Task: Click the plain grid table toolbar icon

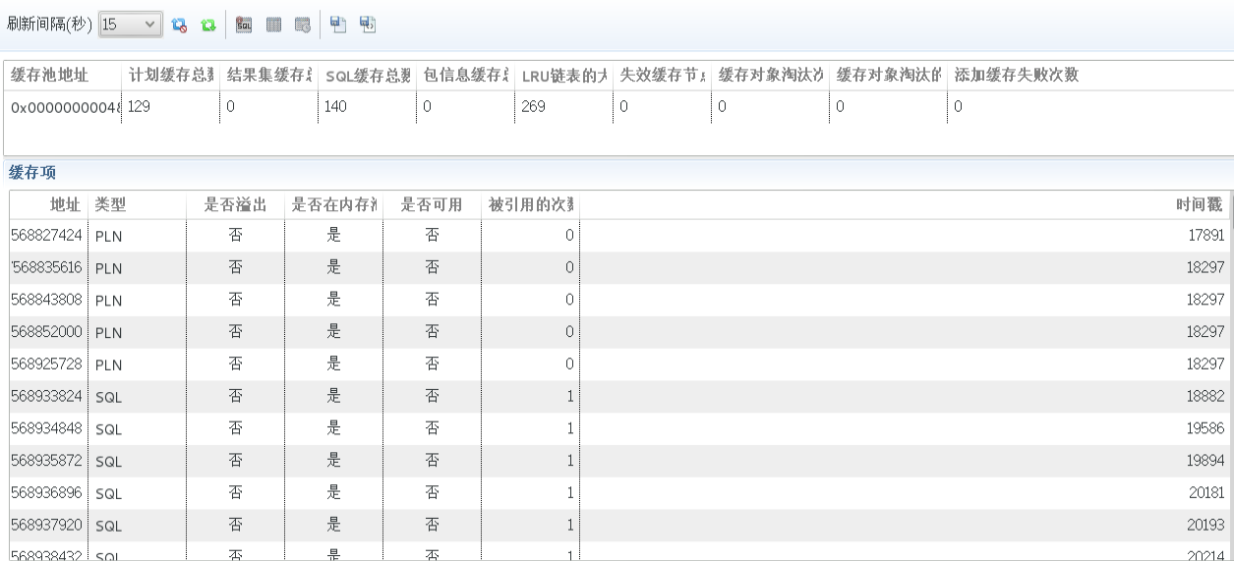Action: (x=274, y=25)
